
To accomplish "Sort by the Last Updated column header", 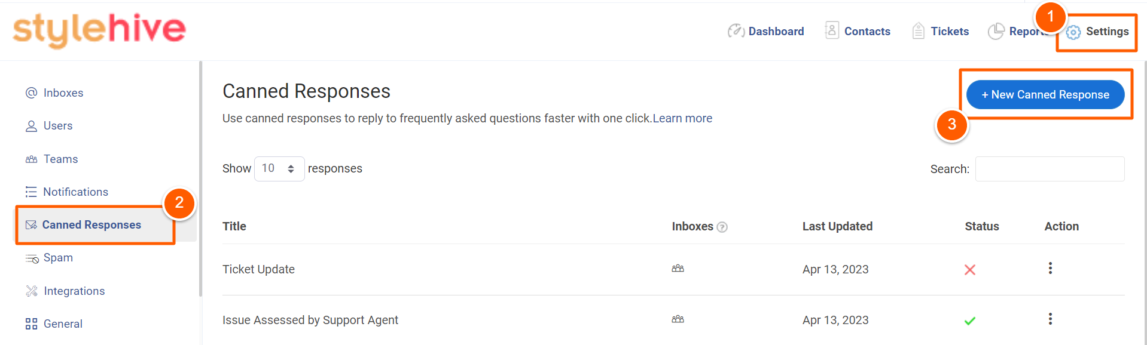I will click(837, 226).
